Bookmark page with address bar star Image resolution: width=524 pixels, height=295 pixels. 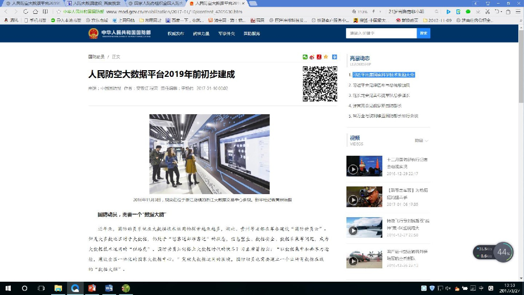tap(59, 11)
